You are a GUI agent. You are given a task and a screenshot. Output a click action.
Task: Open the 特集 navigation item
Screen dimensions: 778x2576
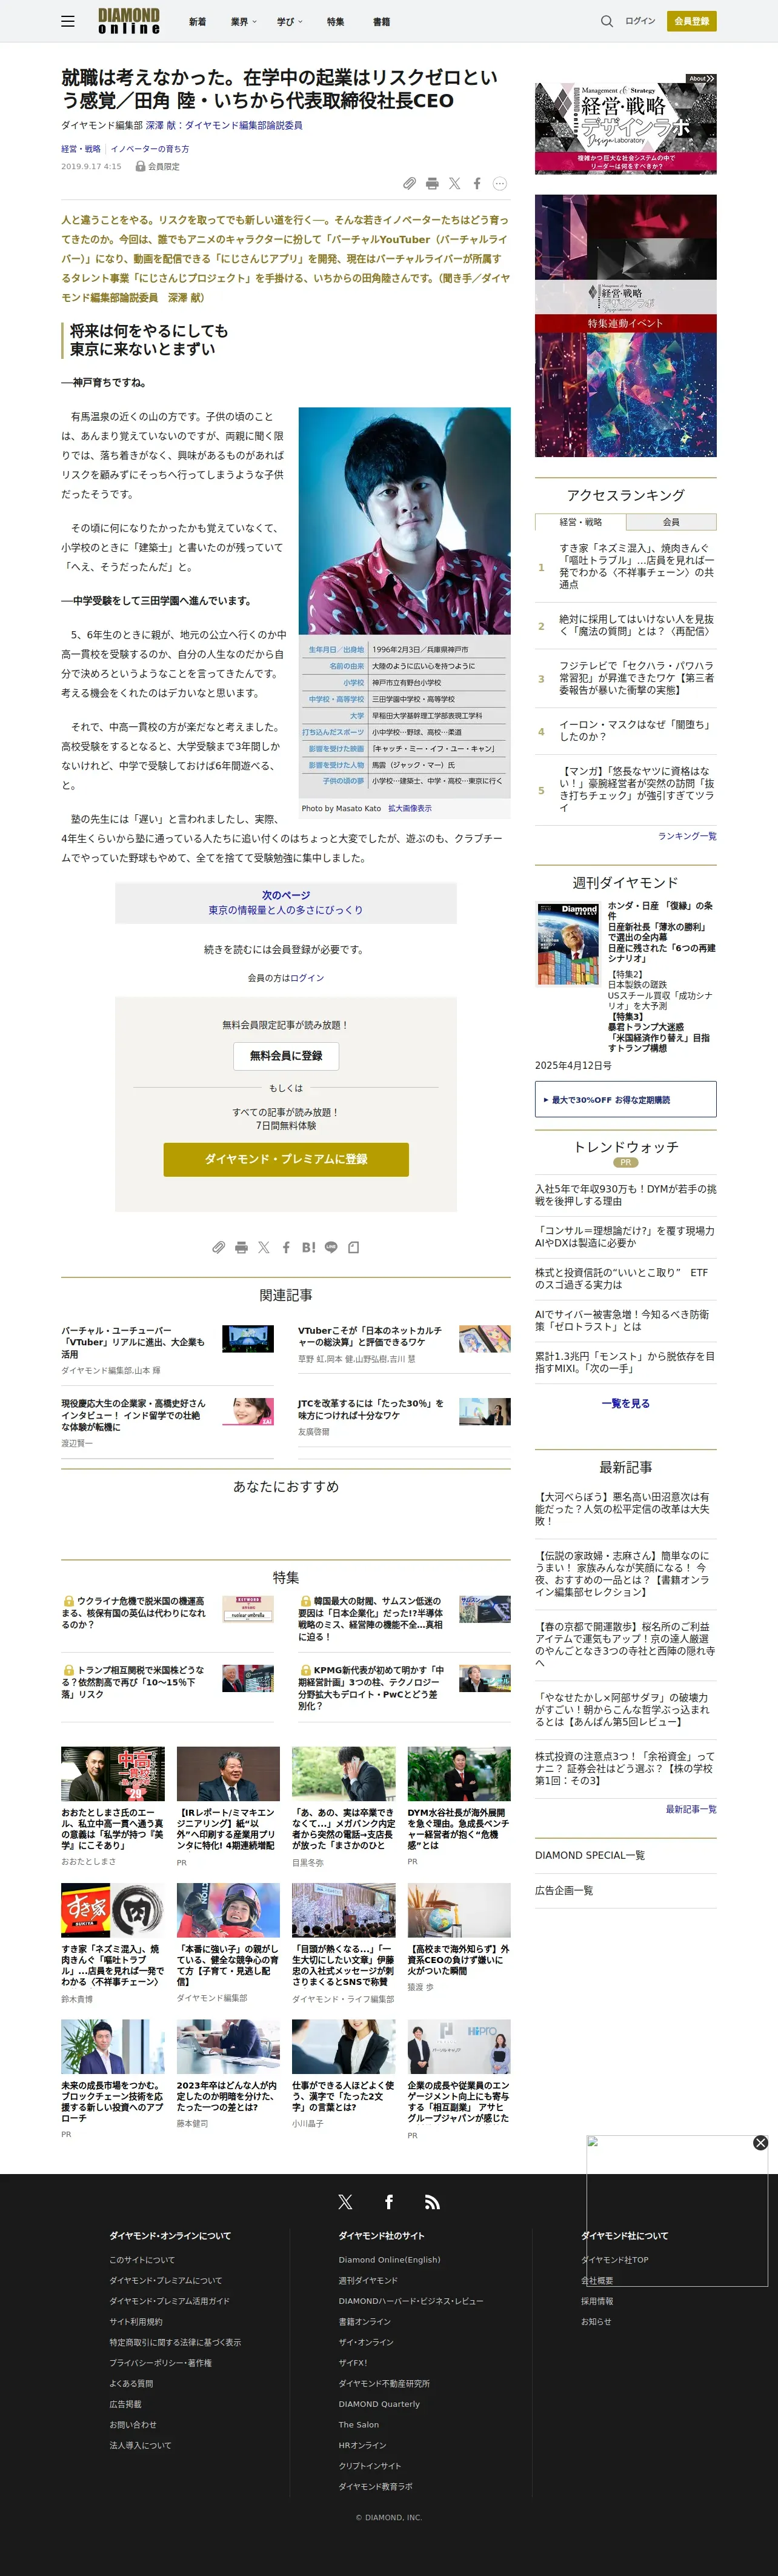(335, 21)
